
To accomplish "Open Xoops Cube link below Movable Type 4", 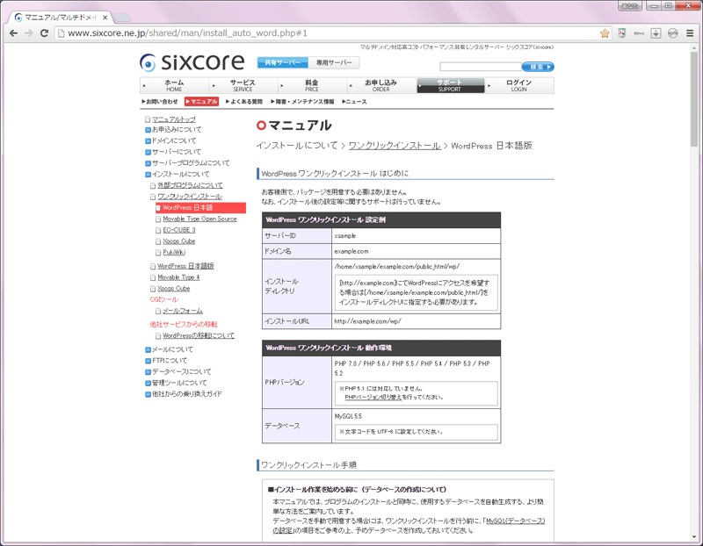I will (x=173, y=289).
